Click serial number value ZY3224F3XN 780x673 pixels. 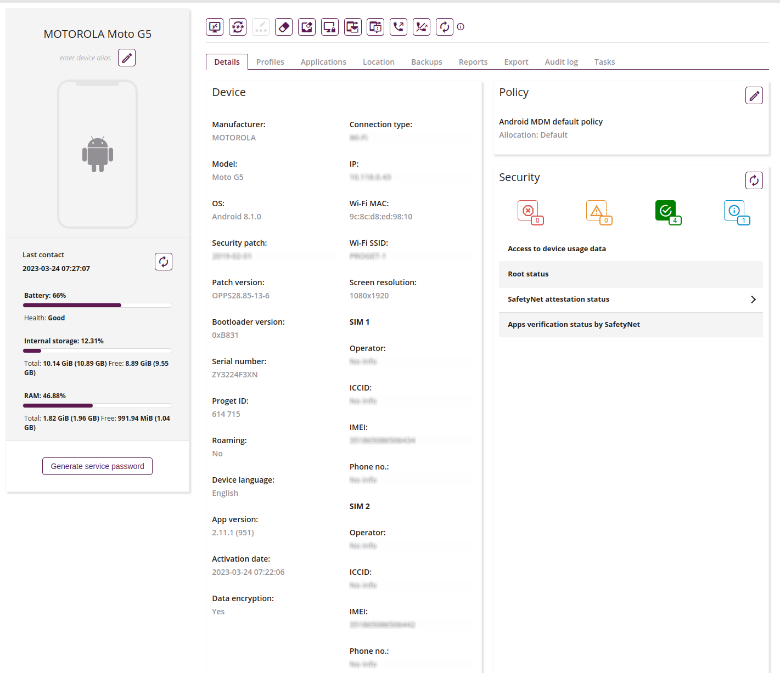click(x=235, y=375)
